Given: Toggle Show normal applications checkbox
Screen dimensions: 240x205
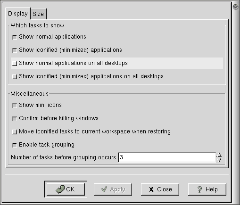Looking at the screenshot, I should (15, 37).
